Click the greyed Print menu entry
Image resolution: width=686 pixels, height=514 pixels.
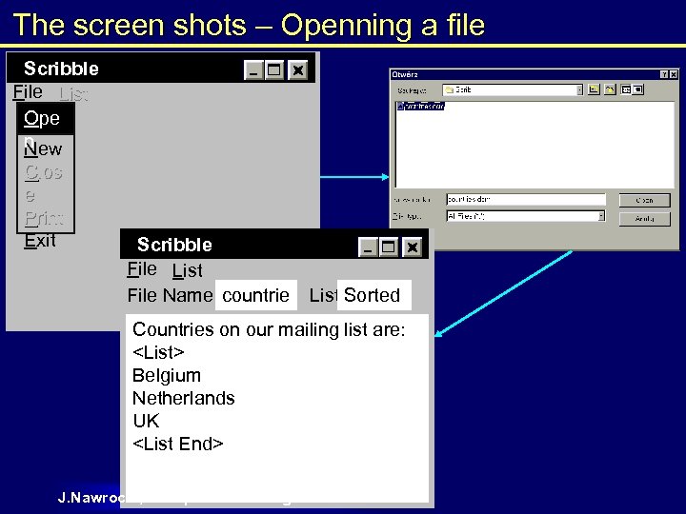(44, 218)
